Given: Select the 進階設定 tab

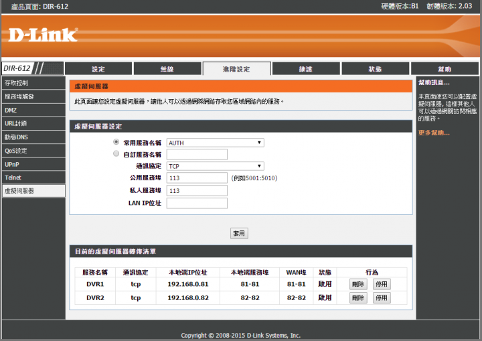Looking at the screenshot, I should (237, 68).
